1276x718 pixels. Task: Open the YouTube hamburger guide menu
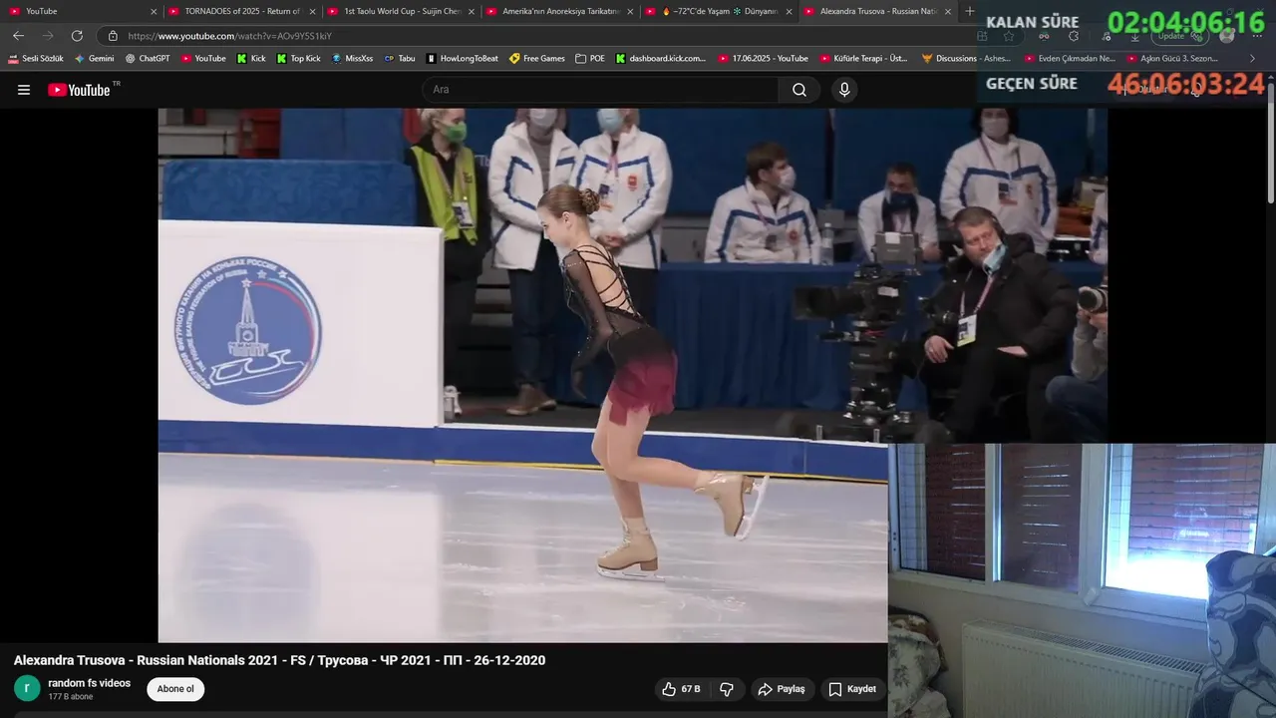(24, 90)
